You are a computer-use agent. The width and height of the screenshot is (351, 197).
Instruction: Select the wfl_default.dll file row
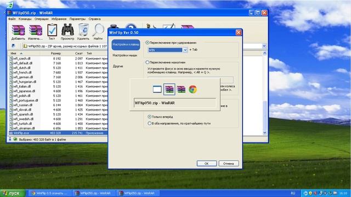(x=58, y=63)
